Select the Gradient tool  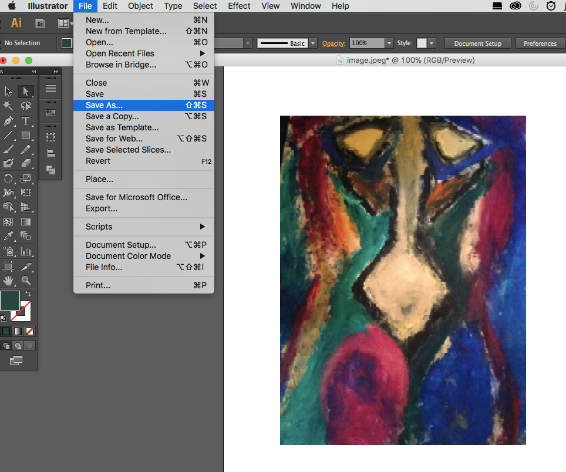(x=26, y=221)
